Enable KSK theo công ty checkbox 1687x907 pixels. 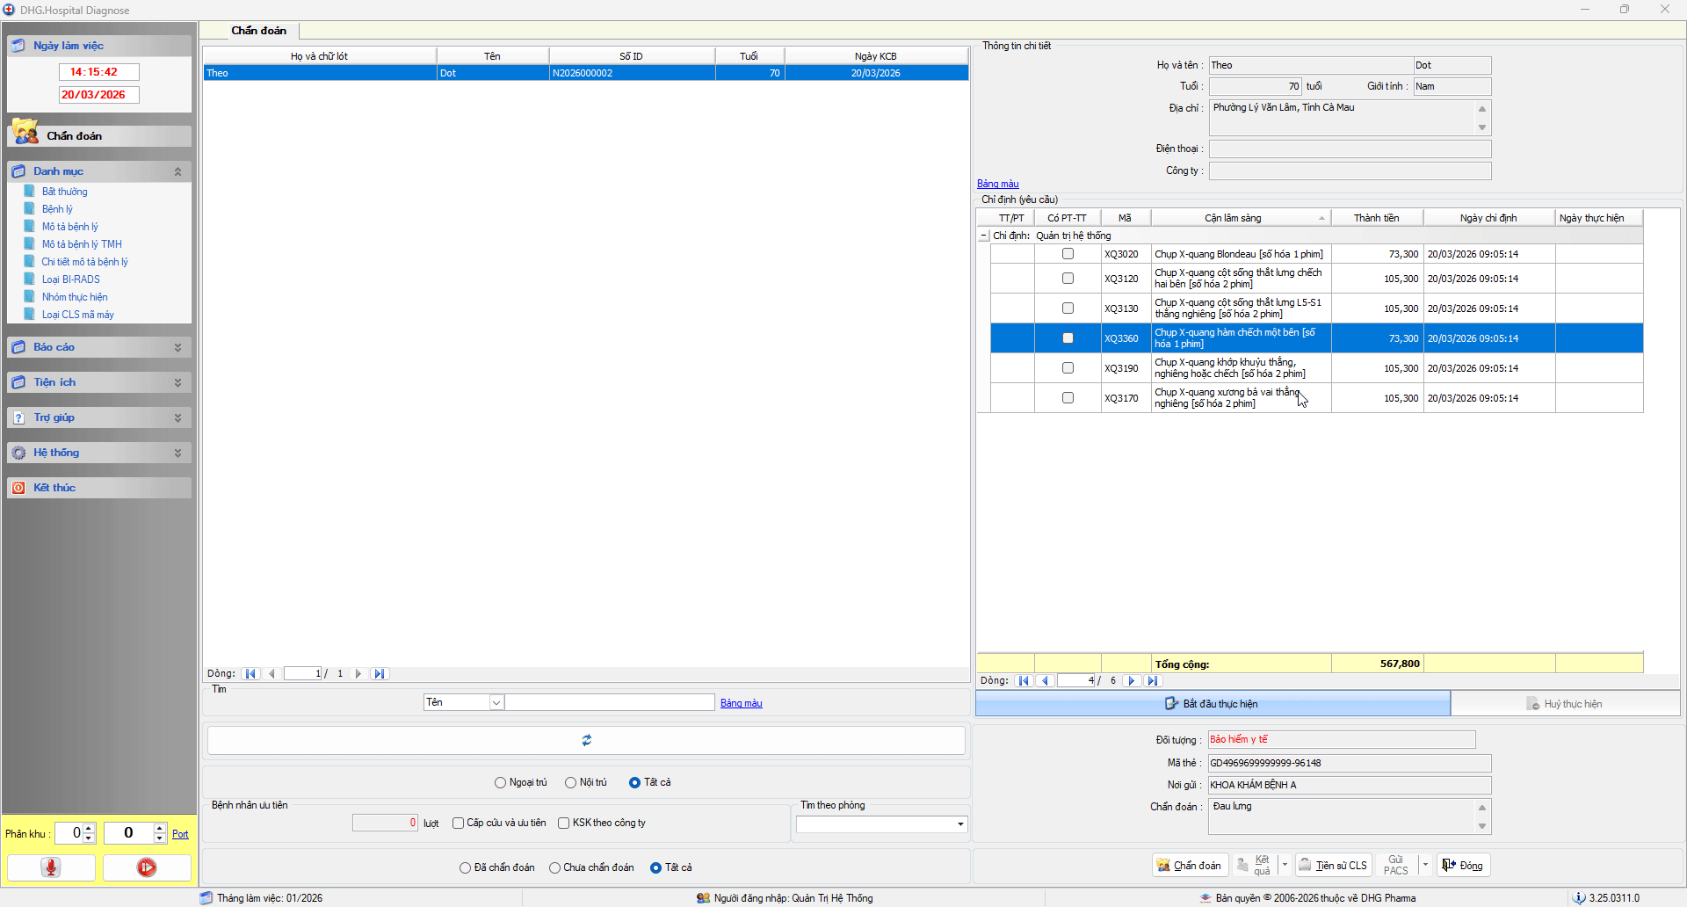[x=563, y=824]
